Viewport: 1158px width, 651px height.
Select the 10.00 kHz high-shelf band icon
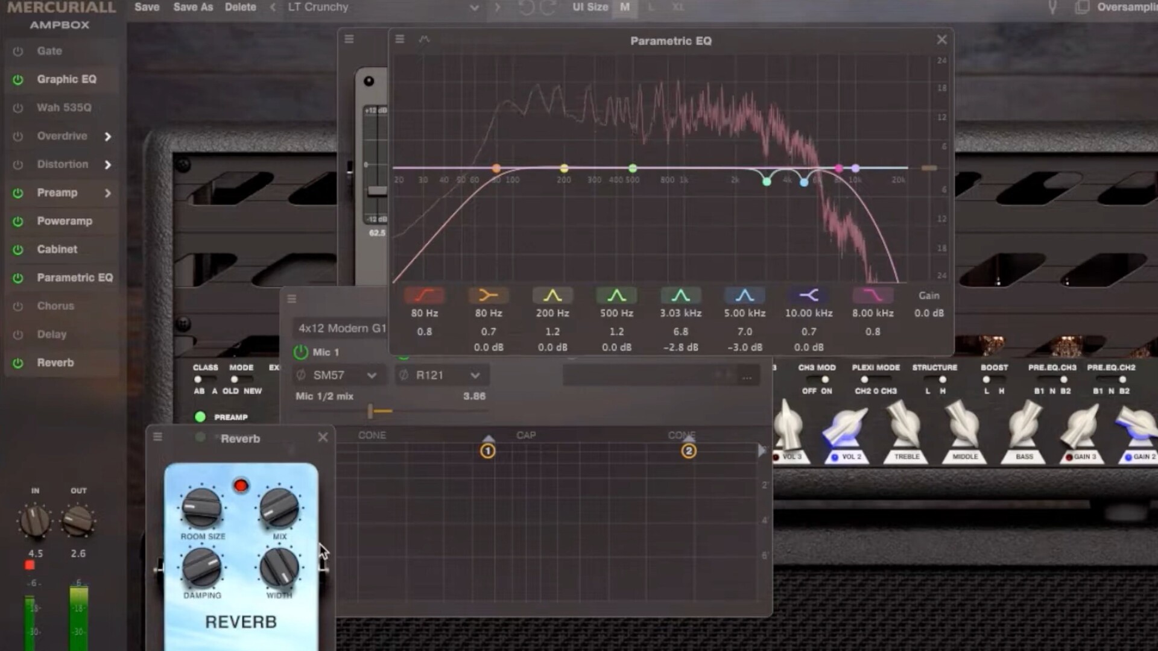tap(809, 295)
